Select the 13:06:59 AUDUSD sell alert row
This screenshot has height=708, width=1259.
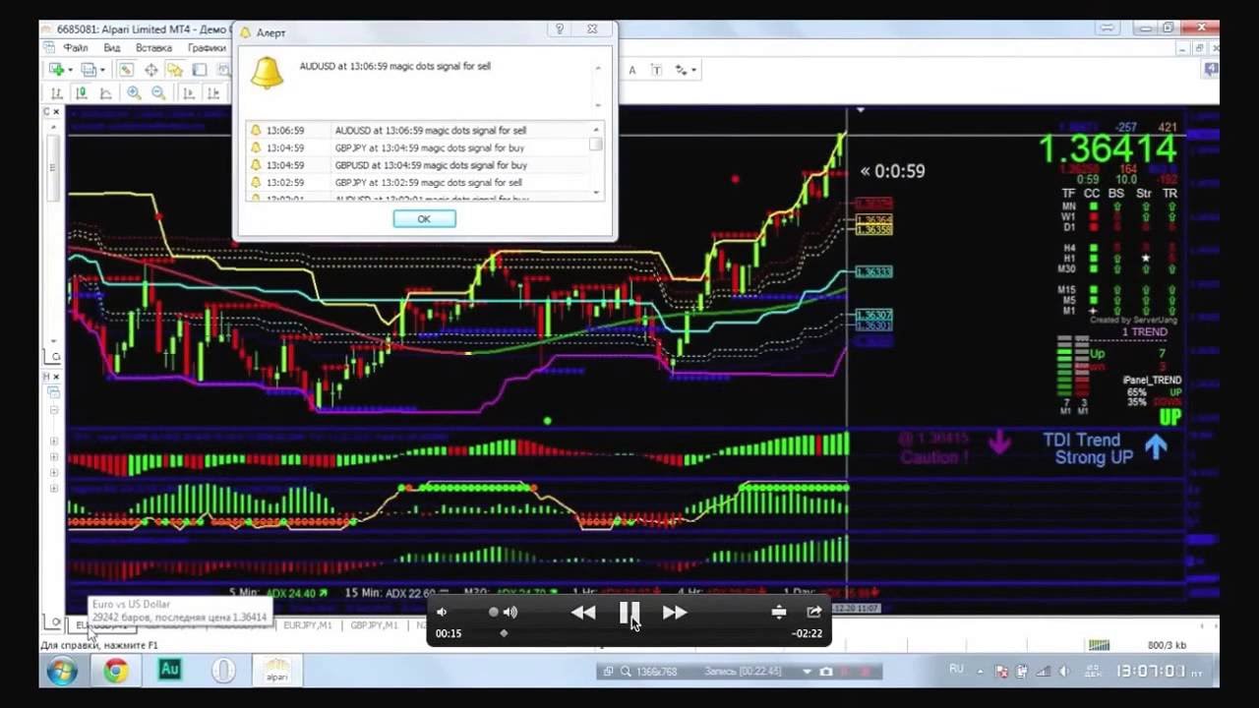(419, 130)
